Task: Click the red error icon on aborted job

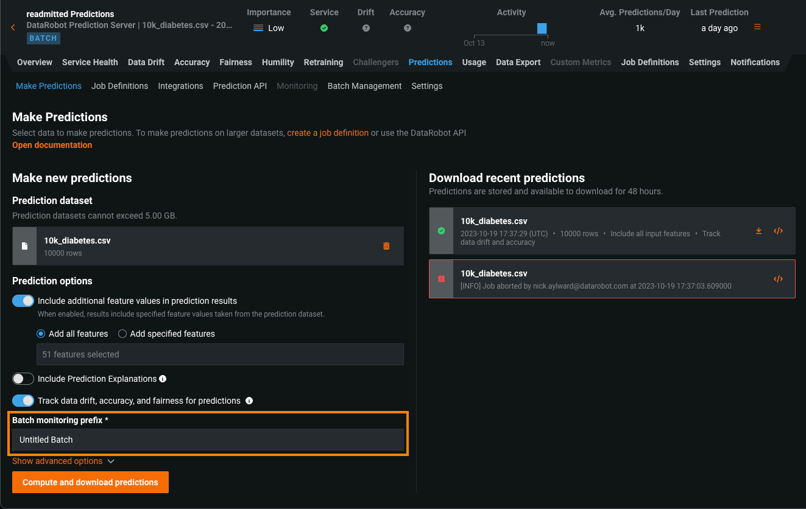Action: 441,279
